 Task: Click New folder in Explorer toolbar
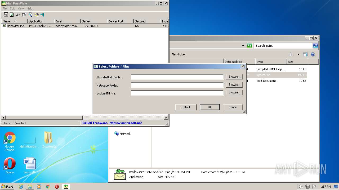coord(179,54)
